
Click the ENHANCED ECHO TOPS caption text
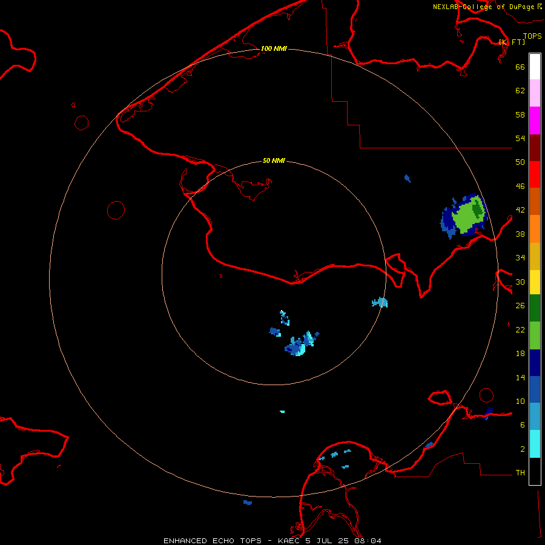click(x=213, y=541)
